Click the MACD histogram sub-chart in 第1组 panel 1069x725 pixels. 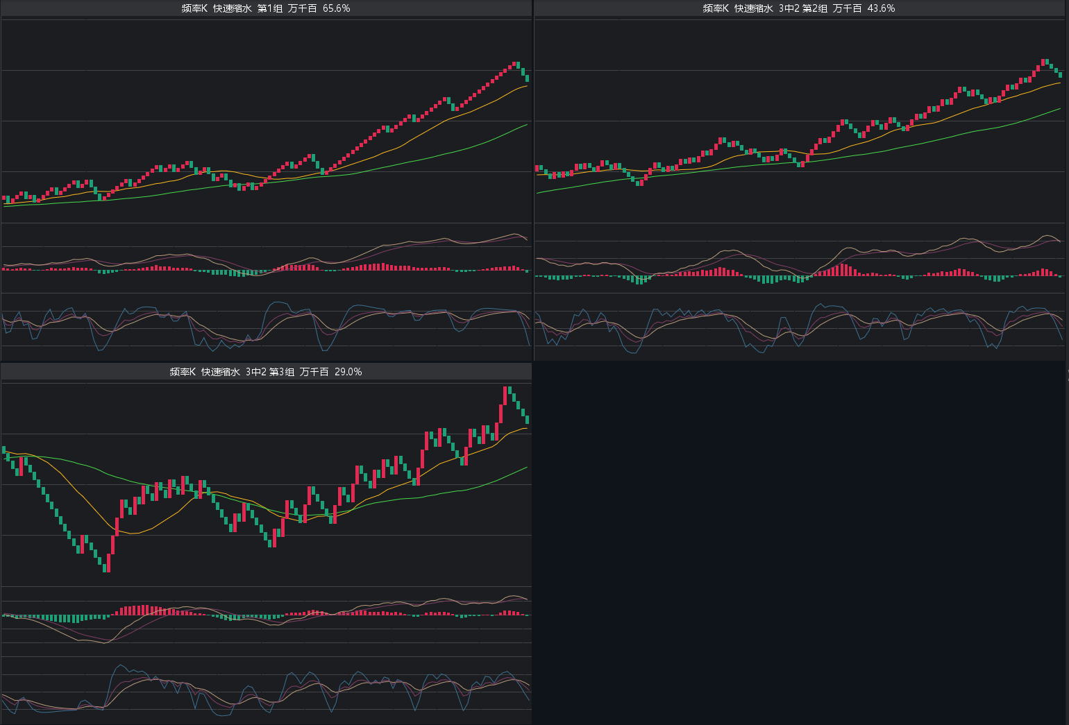click(x=266, y=258)
